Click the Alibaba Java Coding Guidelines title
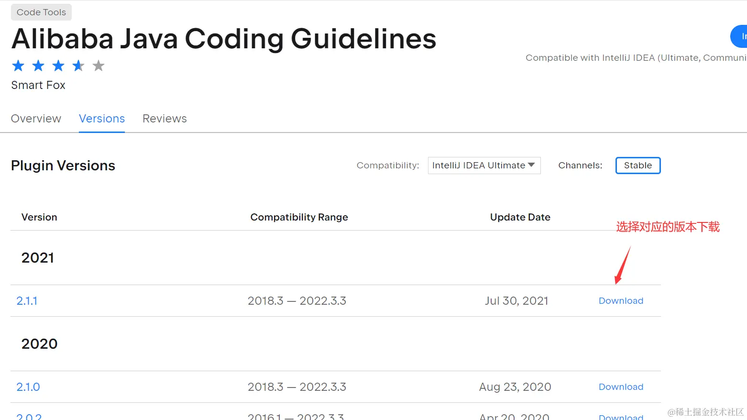747x420 pixels. pos(224,39)
